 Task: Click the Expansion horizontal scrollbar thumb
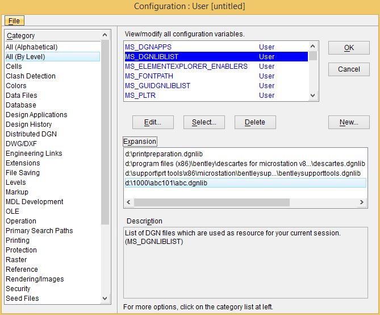coord(212,202)
